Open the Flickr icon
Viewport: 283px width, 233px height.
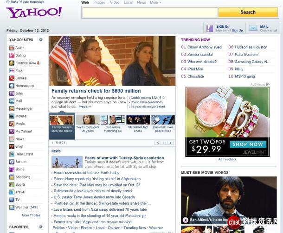coord(12,70)
